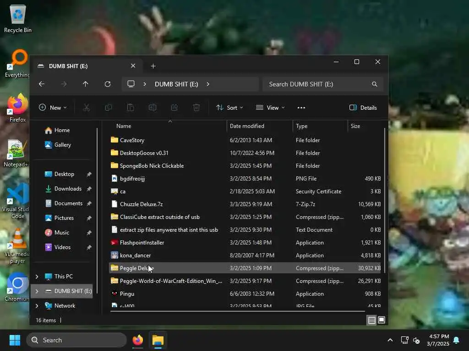Image resolution: width=469 pixels, height=351 pixels.
Task: Click the Copy icon in toolbar
Action: [x=109, y=107]
